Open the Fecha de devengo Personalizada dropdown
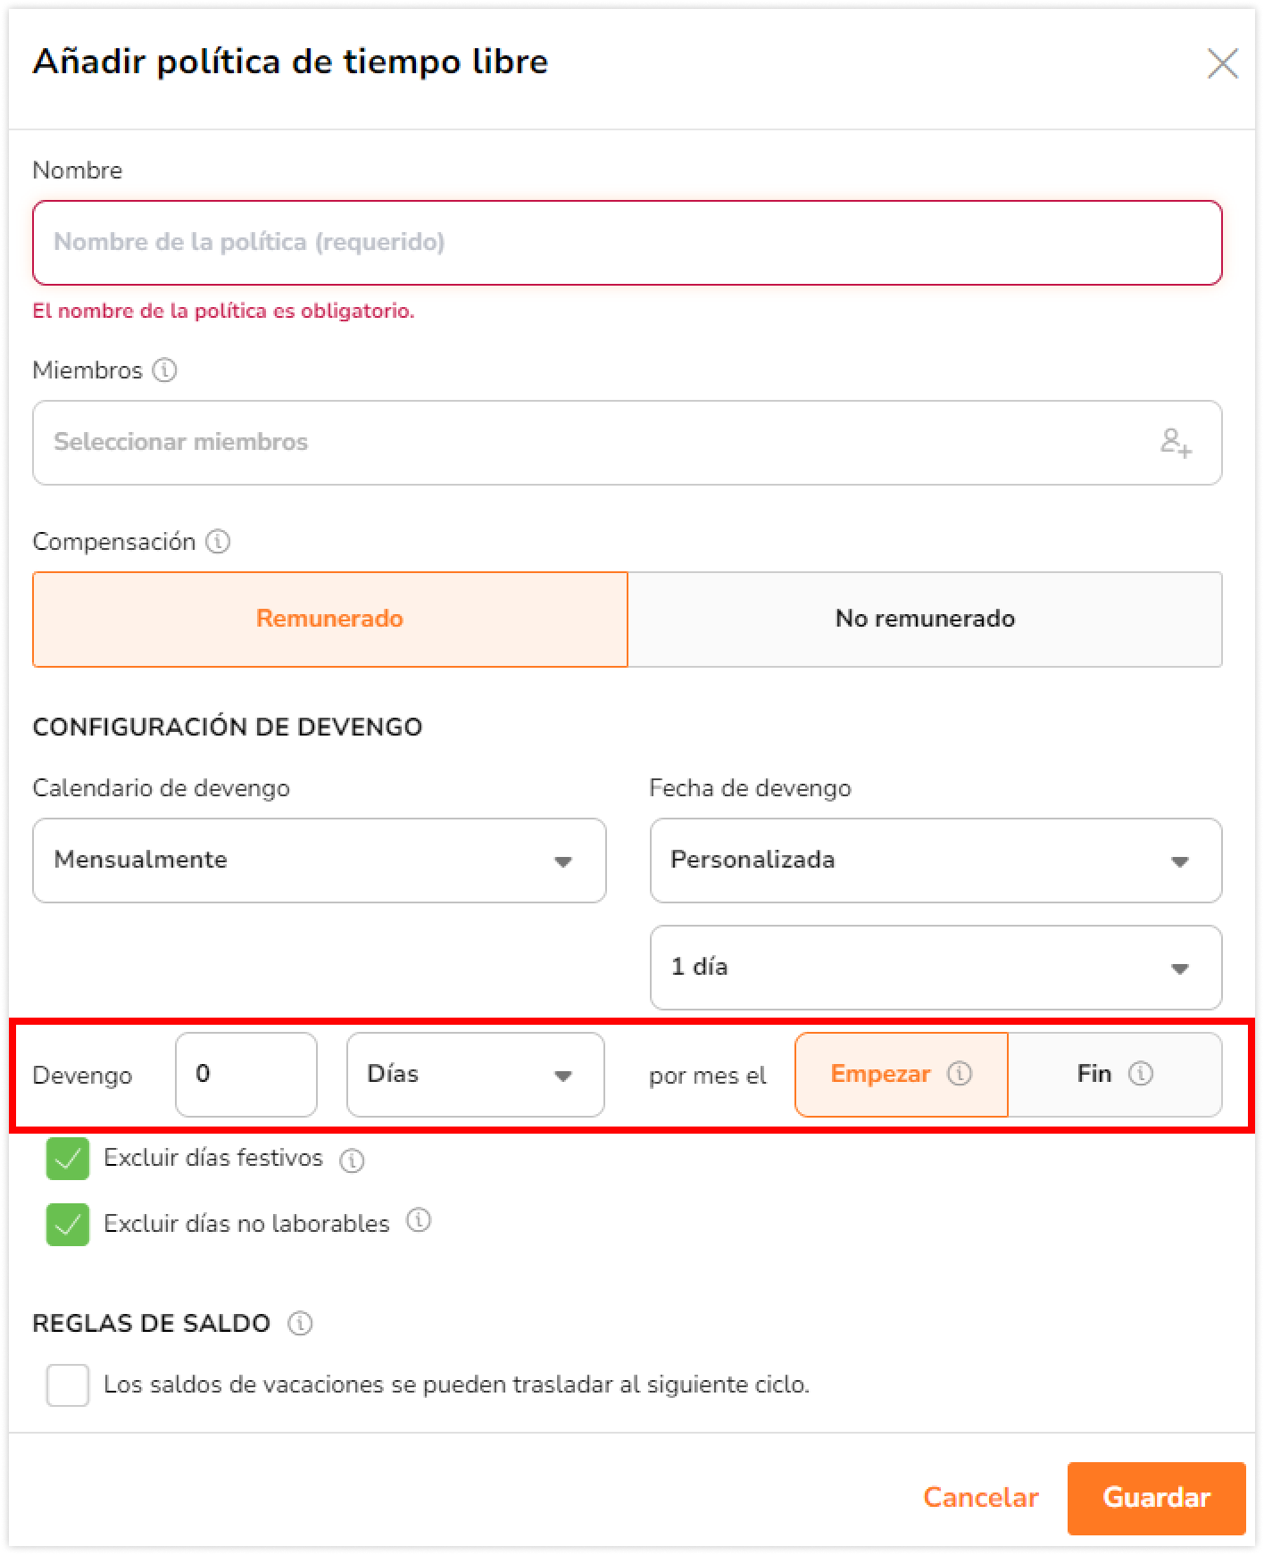The width and height of the screenshot is (1264, 1555). pyautogui.click(x=936, y=861)
